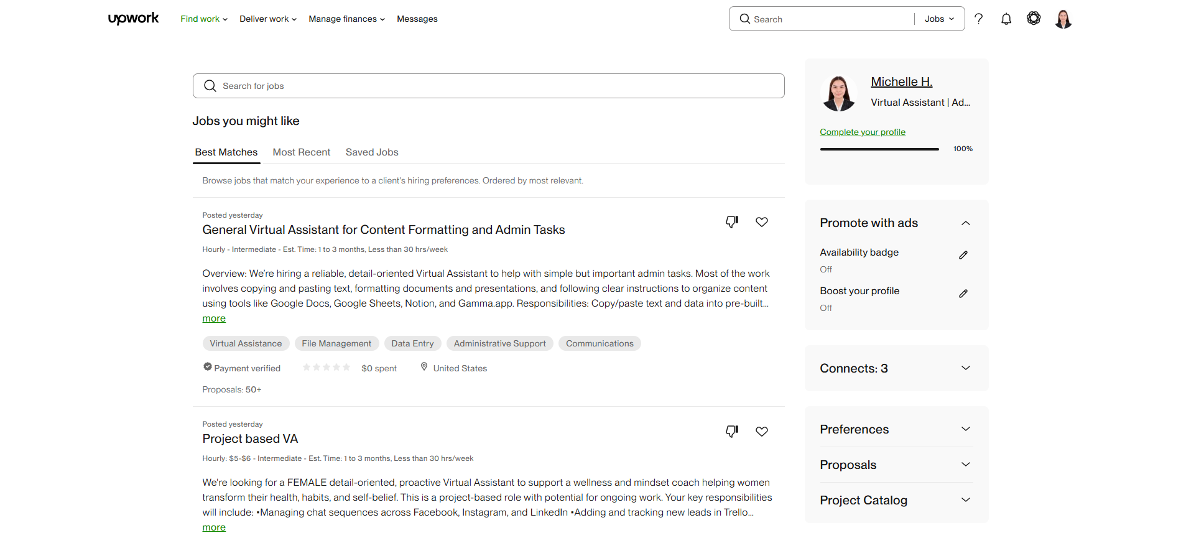The image size is (1181, 538).
Task: Edit the Boost your profile setting
Action: 963,294
